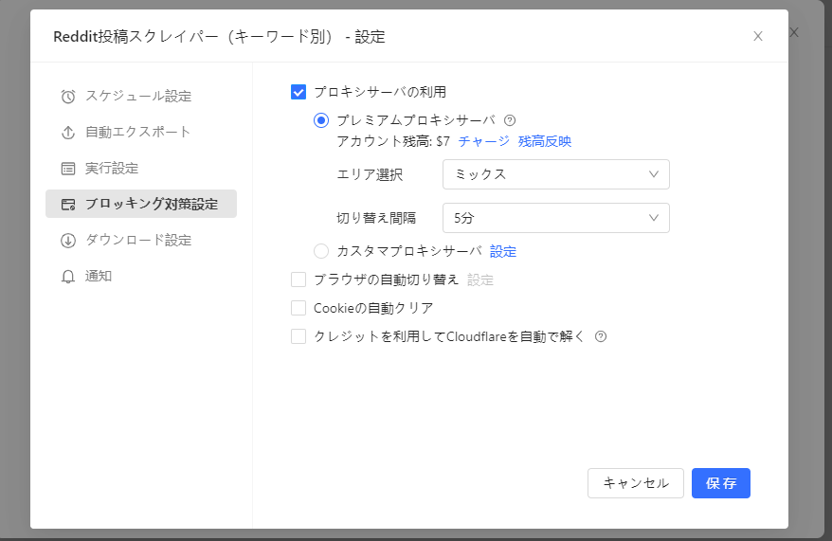Click the チャージ link

[x=483, y=142]
